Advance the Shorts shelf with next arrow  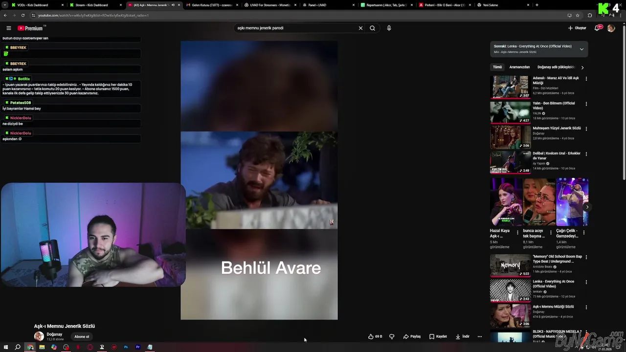(x=587, y=207)
